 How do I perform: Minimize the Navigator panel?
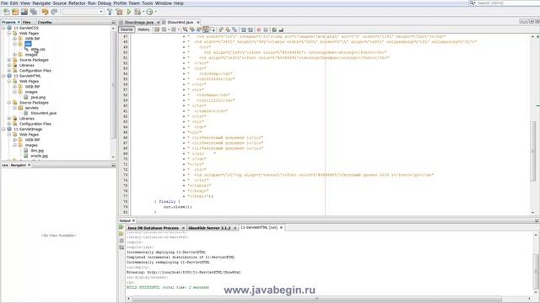pos(113,165)
